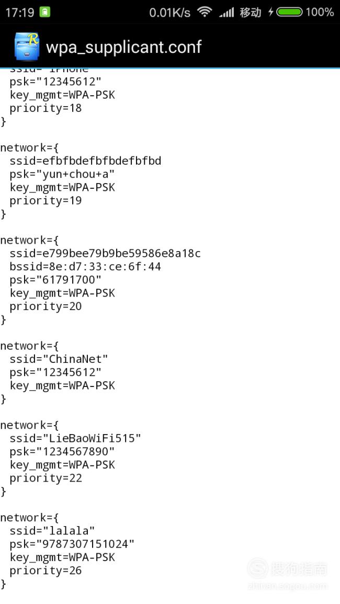
Task: Tap the 0.01K/s network speed indicator
Action: click(x=169, y=13)
